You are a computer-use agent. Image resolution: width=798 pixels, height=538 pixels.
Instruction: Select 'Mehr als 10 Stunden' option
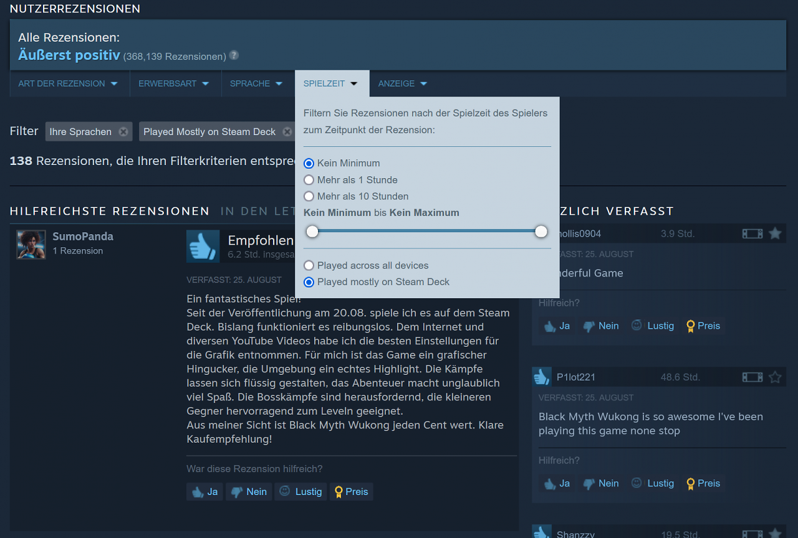309,196
